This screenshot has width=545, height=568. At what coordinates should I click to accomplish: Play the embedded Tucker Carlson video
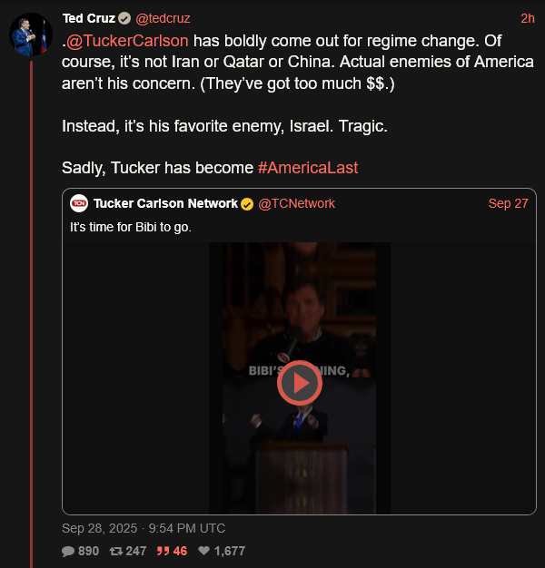pos(300,385)
